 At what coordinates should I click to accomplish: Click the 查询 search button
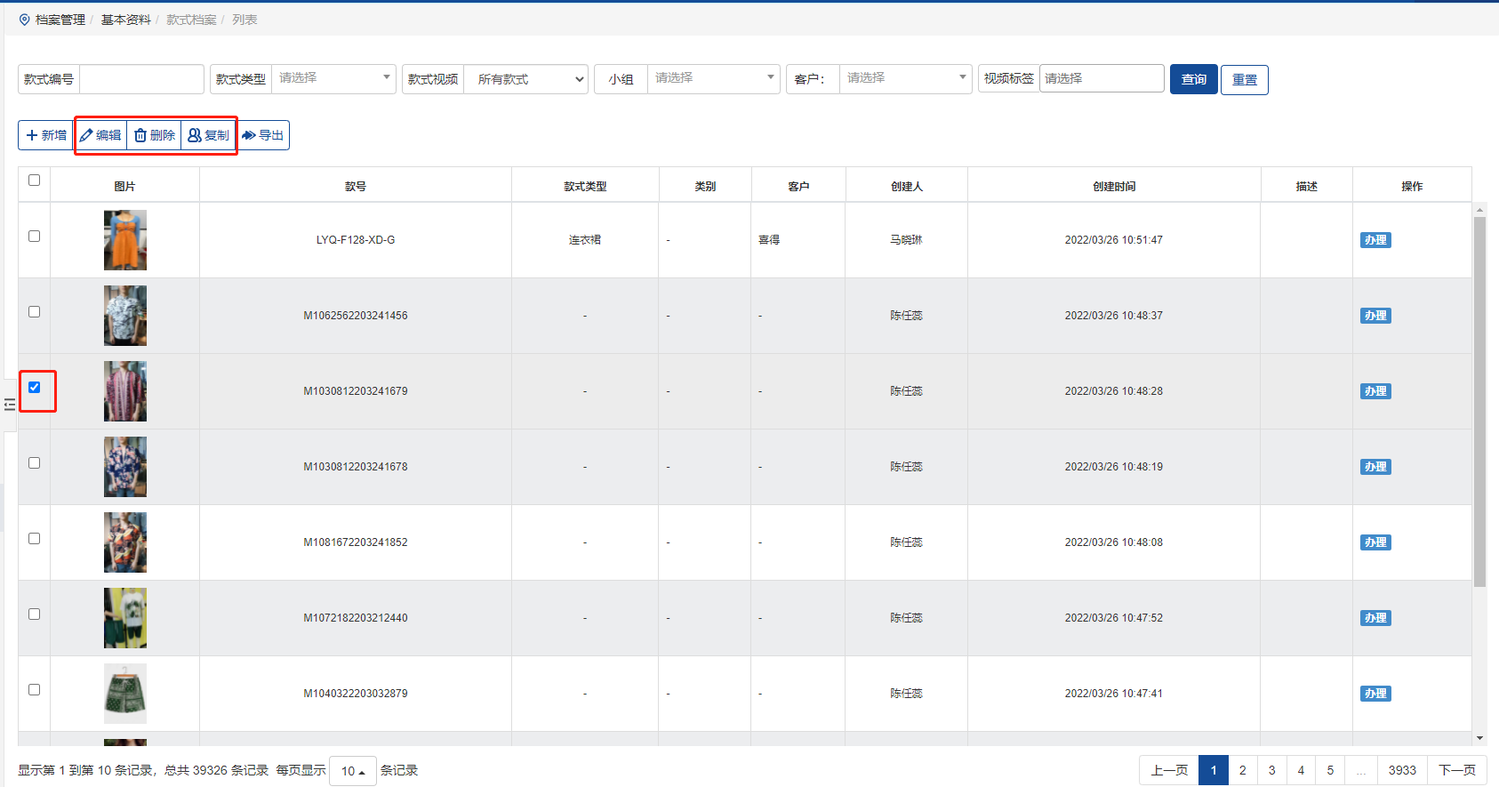(x=1193, y=79)
